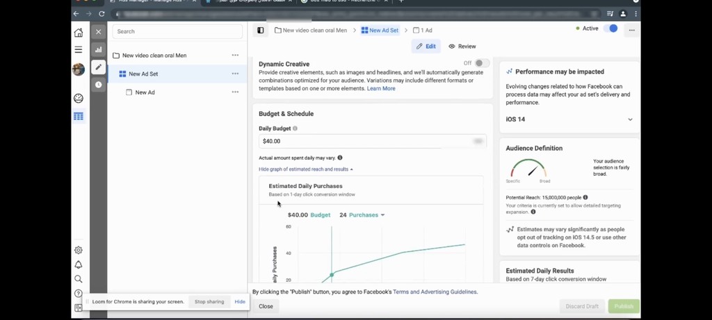The height and width of the screenshot is (320, 712).
Task: Click the Daily Budget $40.00 field
Action: coord(373,142)
